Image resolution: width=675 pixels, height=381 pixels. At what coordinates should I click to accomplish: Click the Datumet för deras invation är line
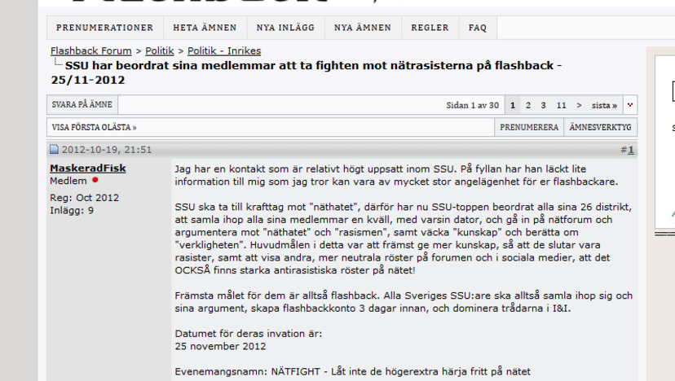click(249, 333)
